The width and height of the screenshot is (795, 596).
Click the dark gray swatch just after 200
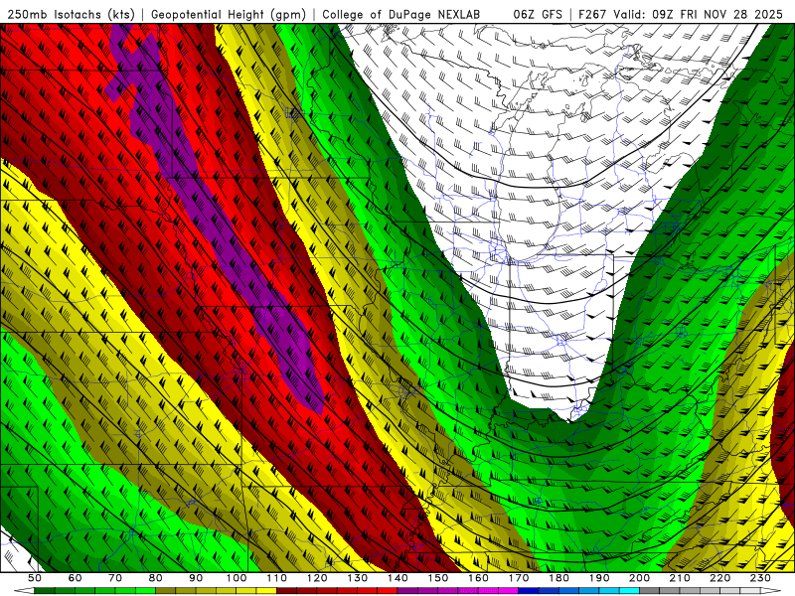(x=650, y=590)
